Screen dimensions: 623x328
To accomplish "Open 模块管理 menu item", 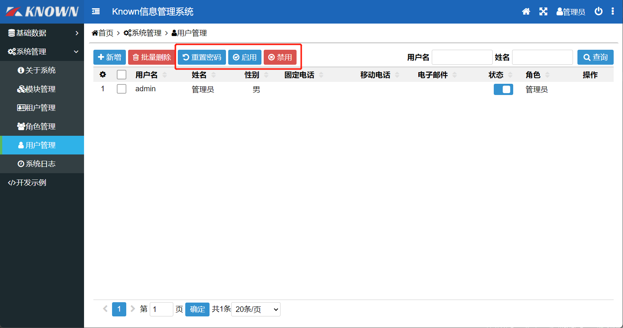I will tap(42, 89).
